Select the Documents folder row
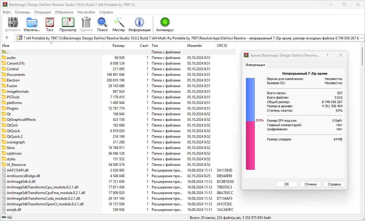The height and width of the screenshot is (221, 365). tap(119, 75)
